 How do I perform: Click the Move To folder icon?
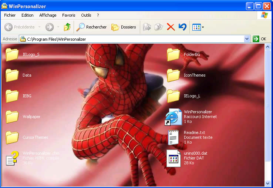147,27
